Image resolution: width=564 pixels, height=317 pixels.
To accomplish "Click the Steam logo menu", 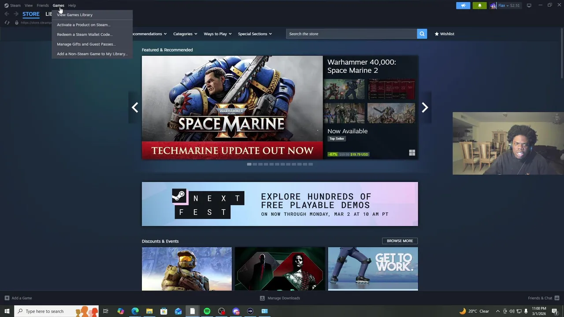I will click(12, 5).
